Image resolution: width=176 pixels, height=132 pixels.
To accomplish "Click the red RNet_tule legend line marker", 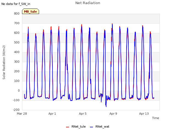I will pyautogui.click(x=67, y=127).
